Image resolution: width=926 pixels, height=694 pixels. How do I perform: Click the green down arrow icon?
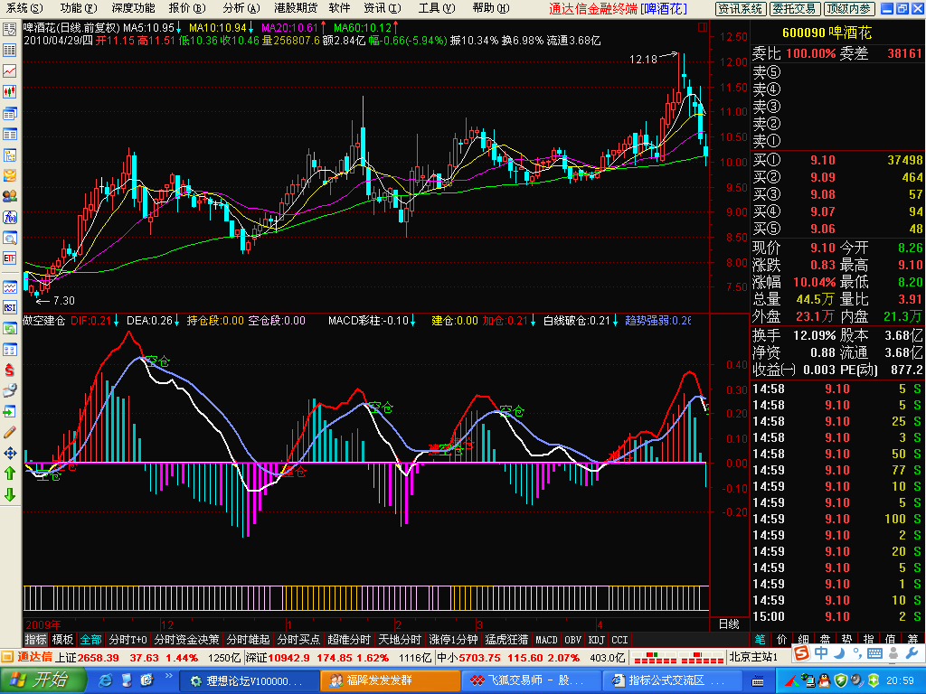coord(9,494)
